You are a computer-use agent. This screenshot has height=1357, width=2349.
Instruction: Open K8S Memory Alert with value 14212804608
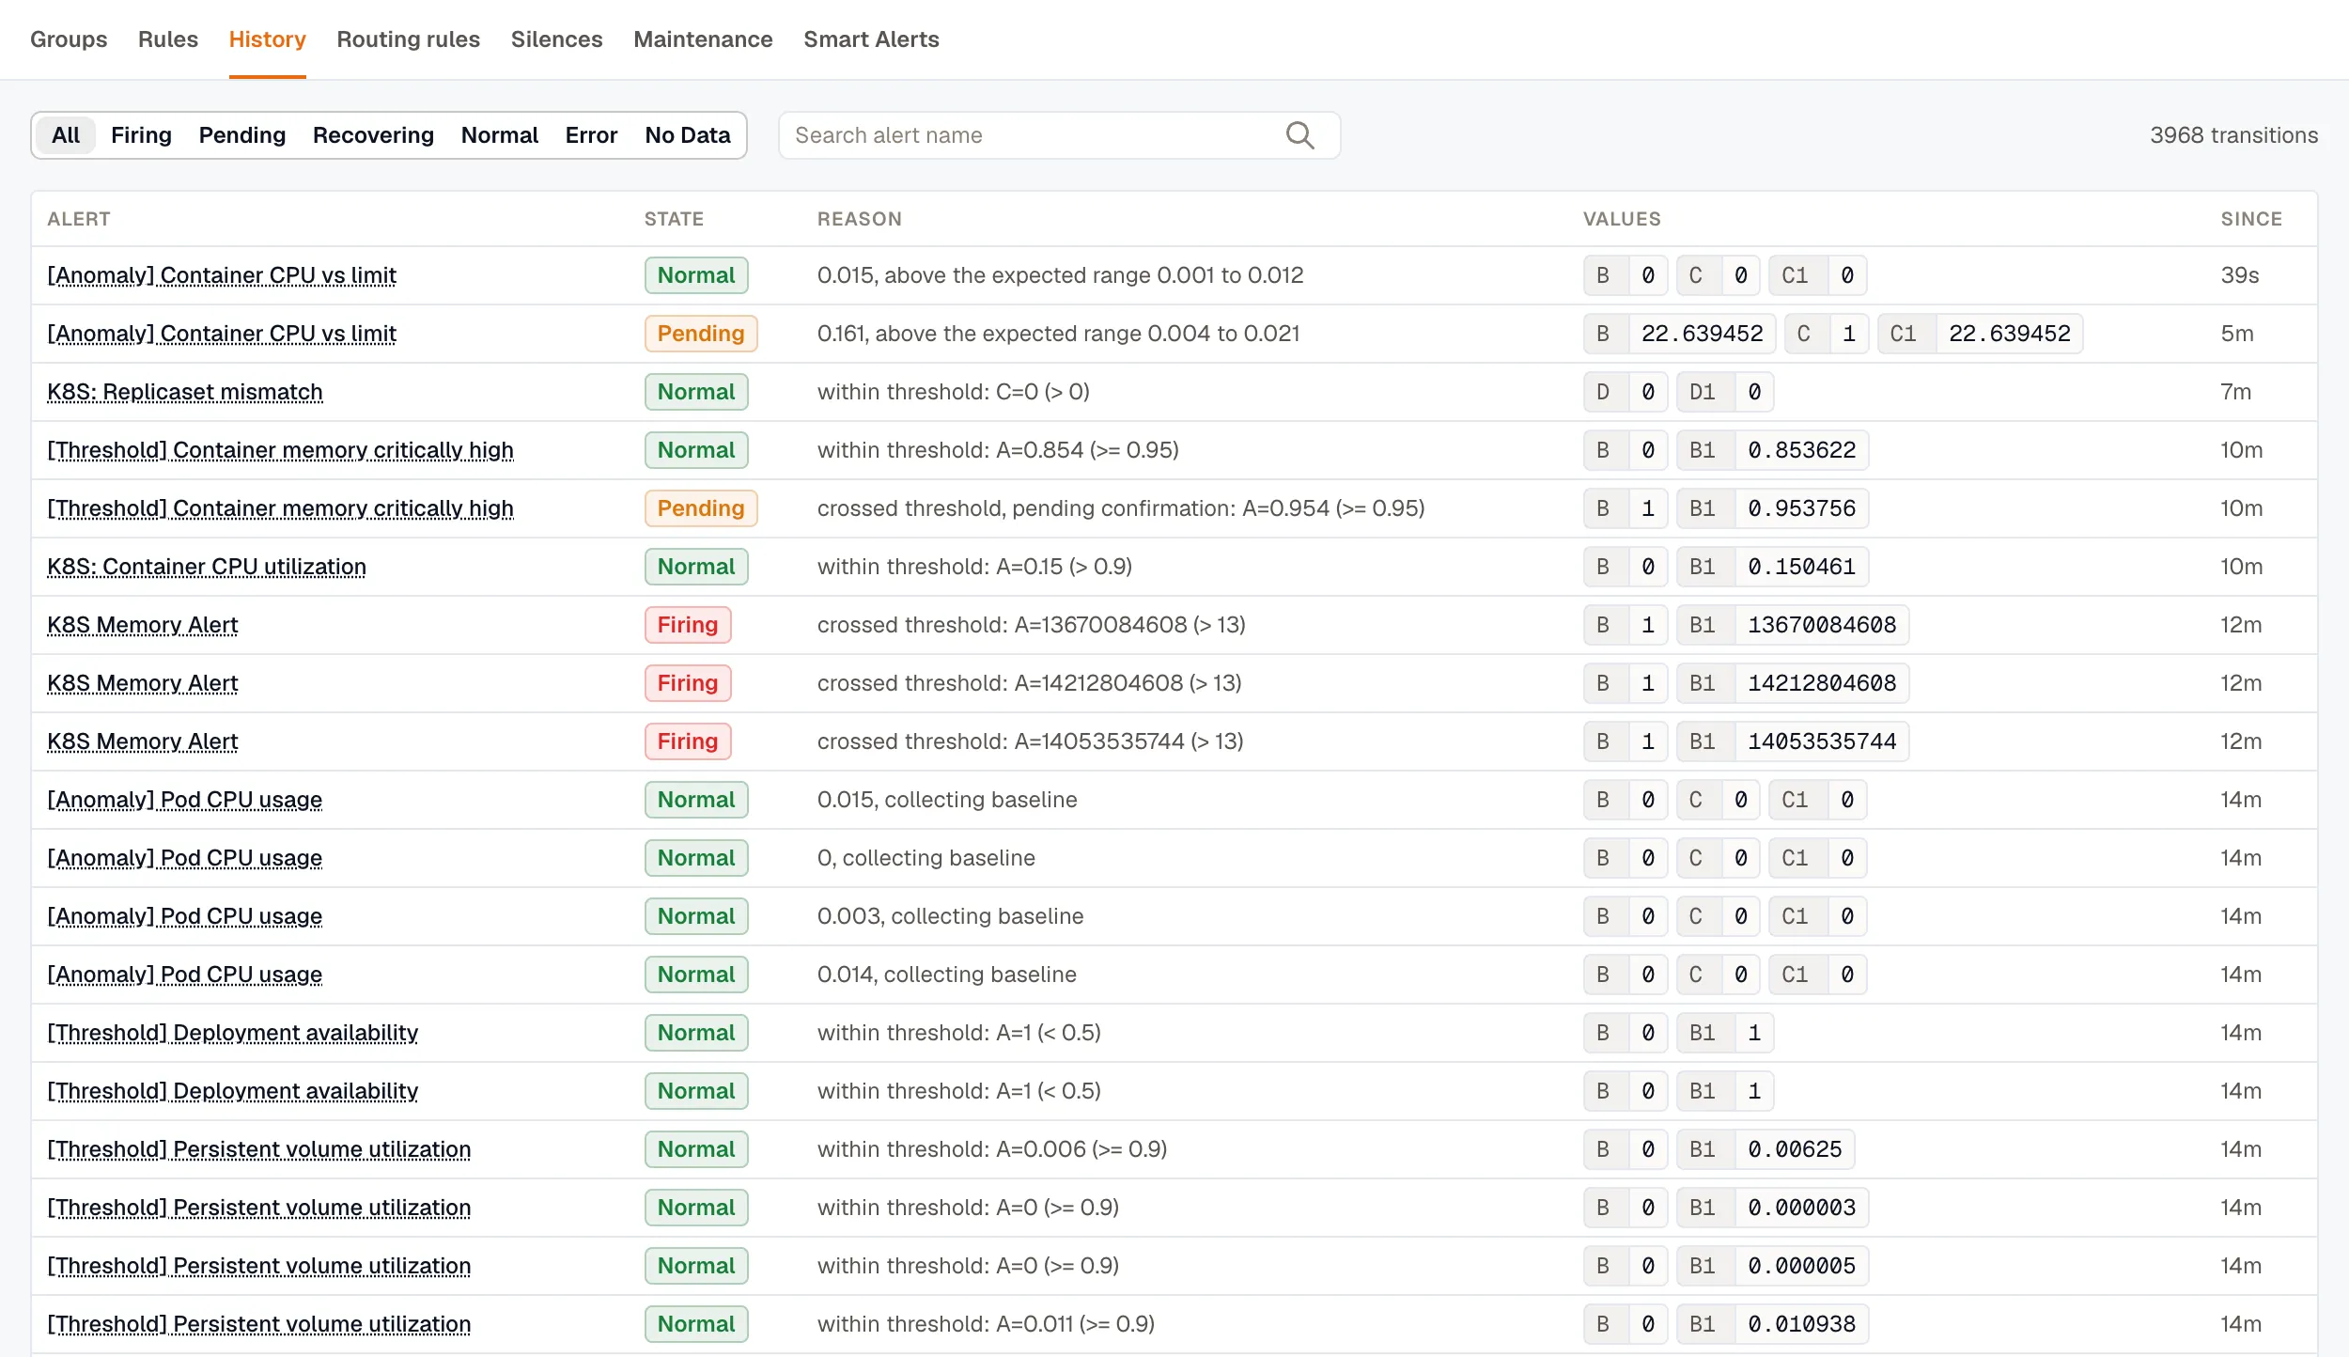(x=143, y=683)
